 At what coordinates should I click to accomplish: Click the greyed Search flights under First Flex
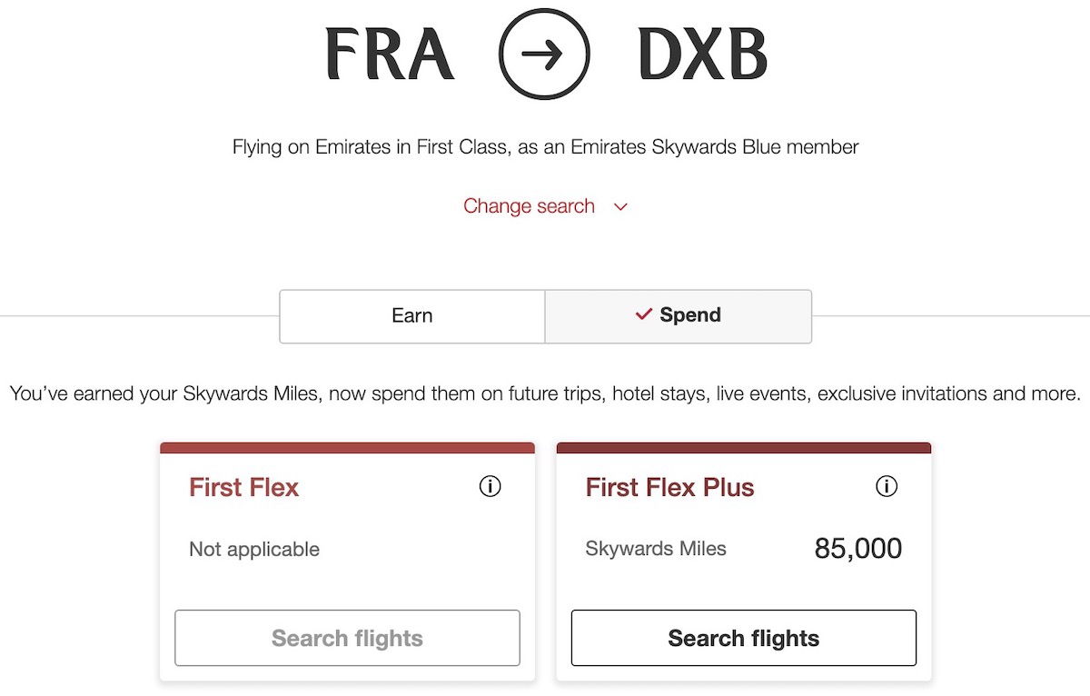coord(347,638)
